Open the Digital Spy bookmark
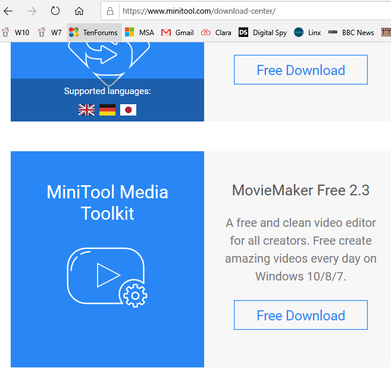Viewport: 391px width, 368px height. (263, 32)
